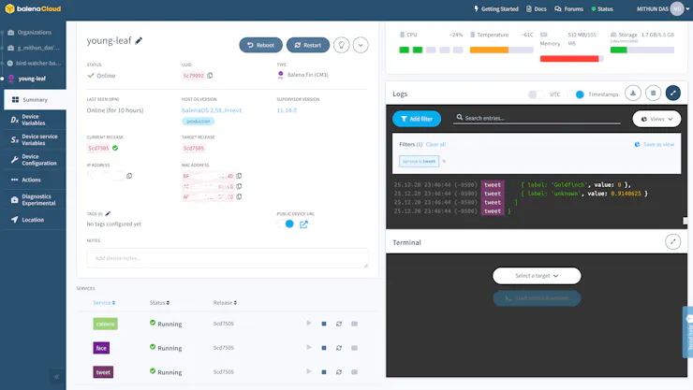Expand the Terminal panel fullscreen
Screen dimensions: 693x390
[673, 242]
